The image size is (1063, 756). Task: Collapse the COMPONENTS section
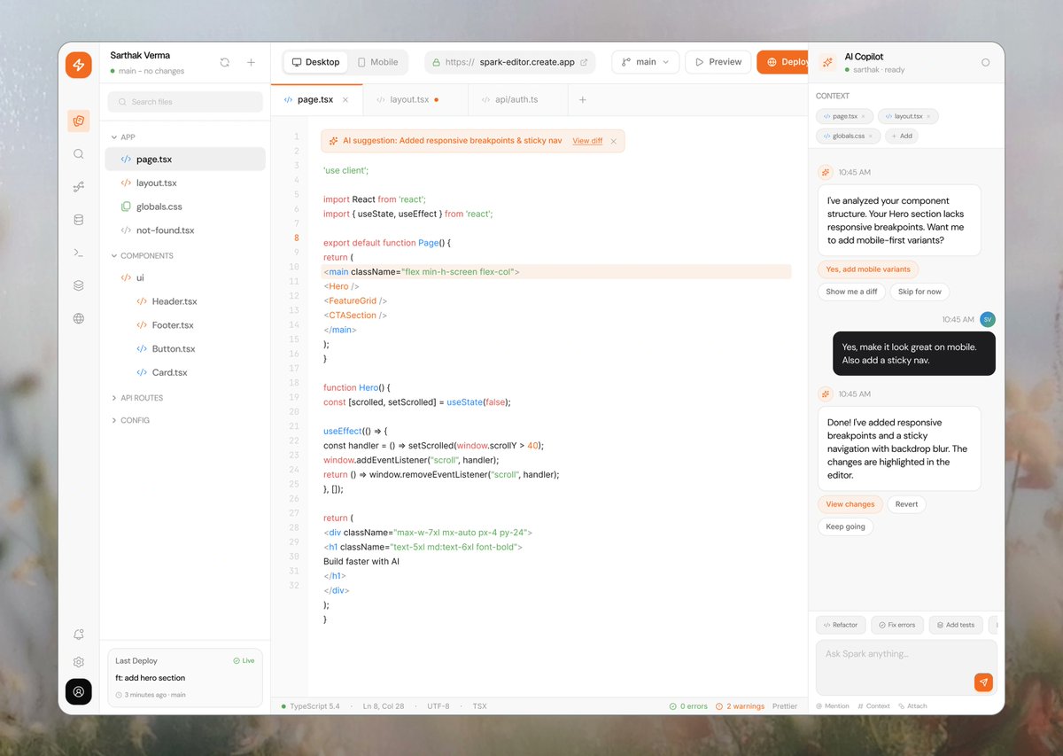[x=142, y=256]
